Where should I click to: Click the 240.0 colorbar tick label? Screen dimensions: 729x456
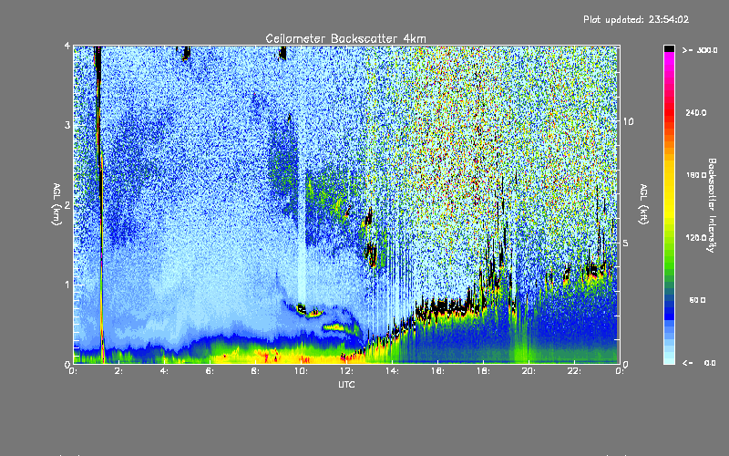696,112
